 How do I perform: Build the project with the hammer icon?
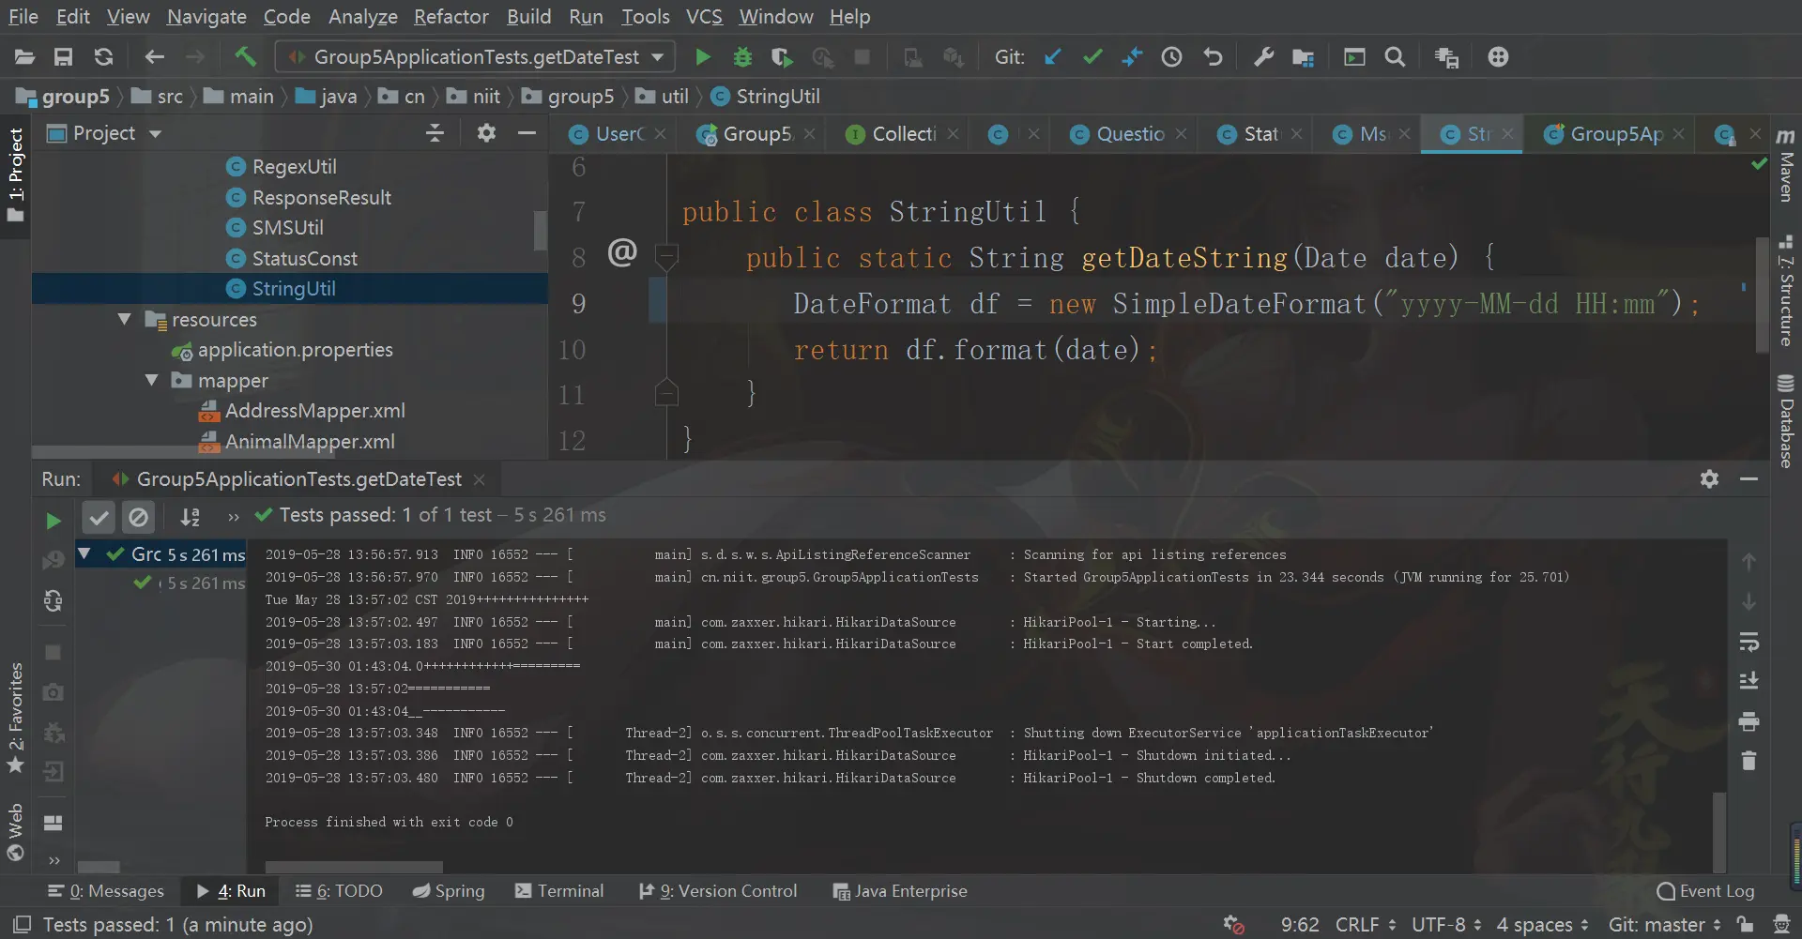pyautogui.click(x=246, y=57)
